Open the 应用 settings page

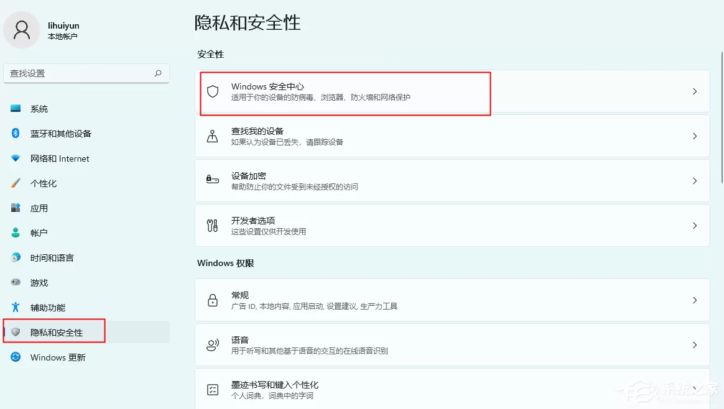coord(86,208)
